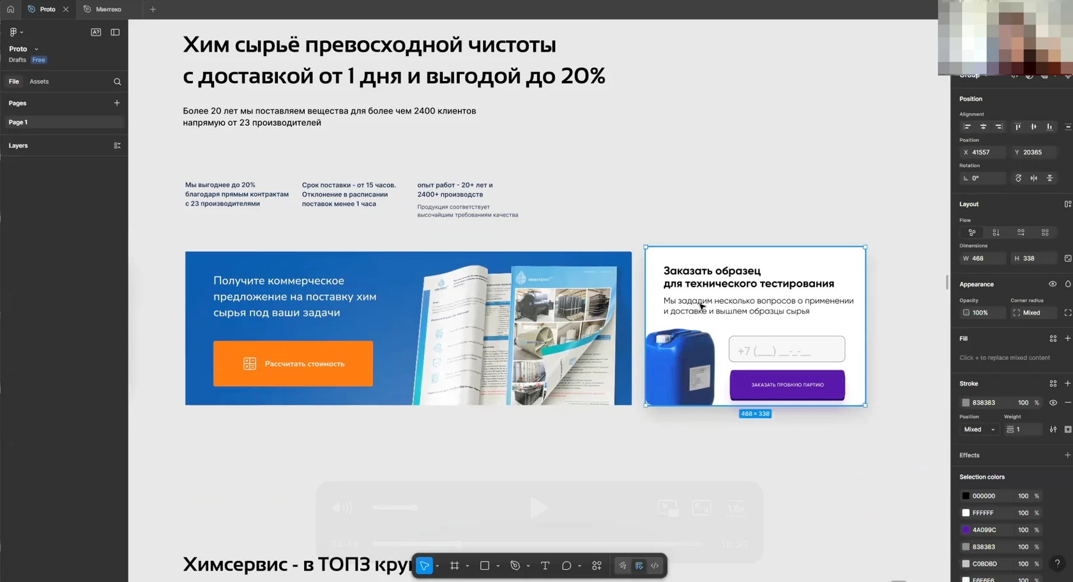Collapse all layers icon
This screenshot has width=1073, height=582.
[117, 145]
